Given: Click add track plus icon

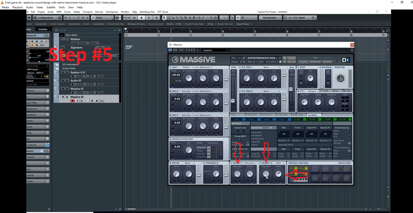Looking at the screenshot, I should (x=115, y=30).
